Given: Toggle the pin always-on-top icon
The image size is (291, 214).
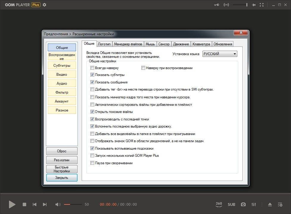Looking at the screenshot, I should pos(254,5).
